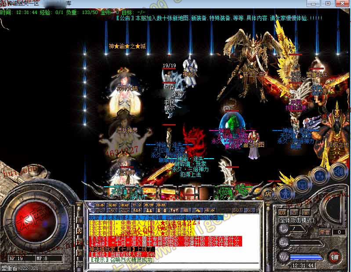Click the Exp experience round icon
Viewport: 351px width, 272px height.
point(283,243)
